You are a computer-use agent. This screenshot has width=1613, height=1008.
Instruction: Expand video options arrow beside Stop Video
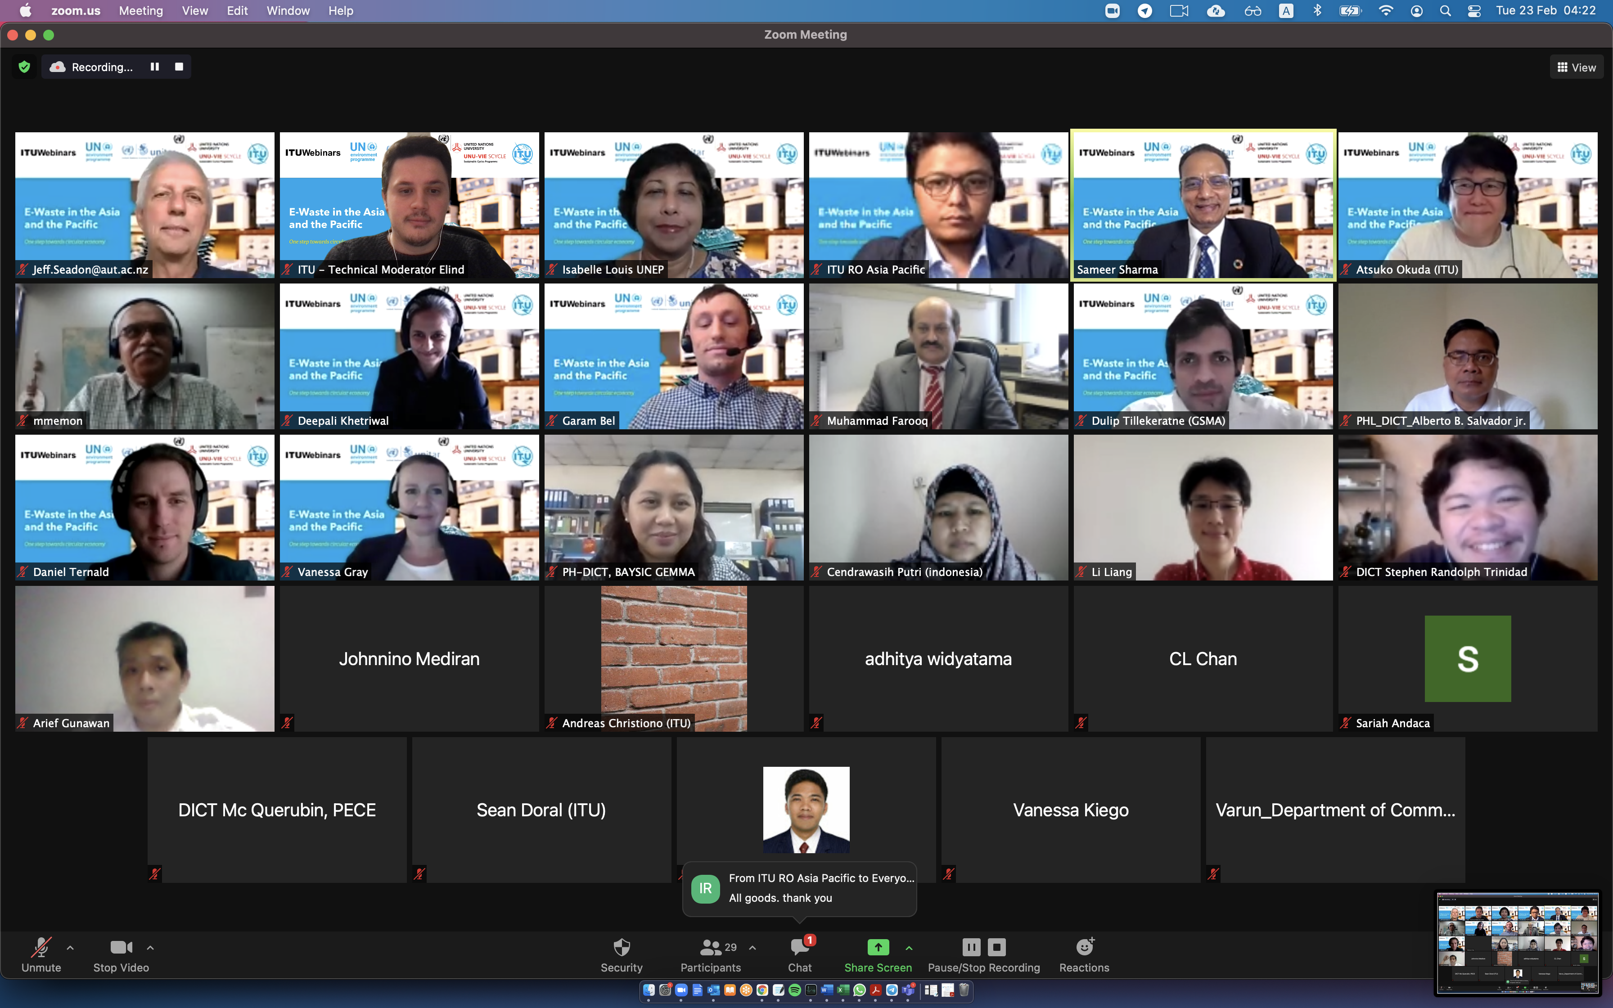coord(151,947)
